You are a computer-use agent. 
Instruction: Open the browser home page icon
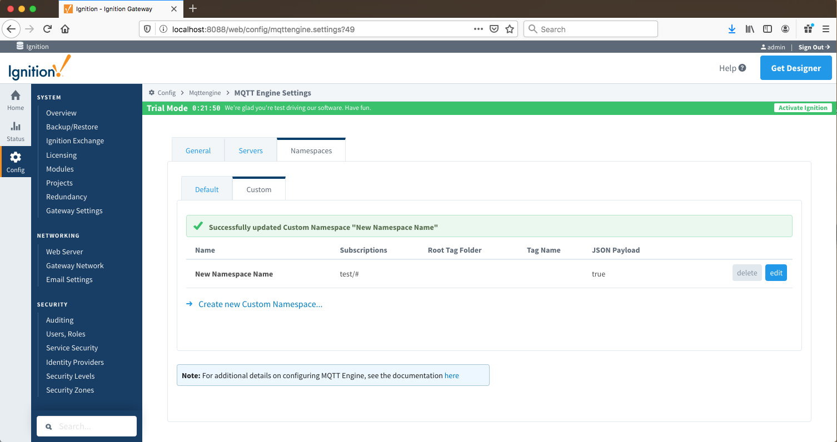[65, 29]
